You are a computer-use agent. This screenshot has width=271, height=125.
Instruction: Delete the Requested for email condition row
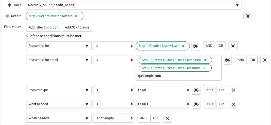click(x=265, y=60)
